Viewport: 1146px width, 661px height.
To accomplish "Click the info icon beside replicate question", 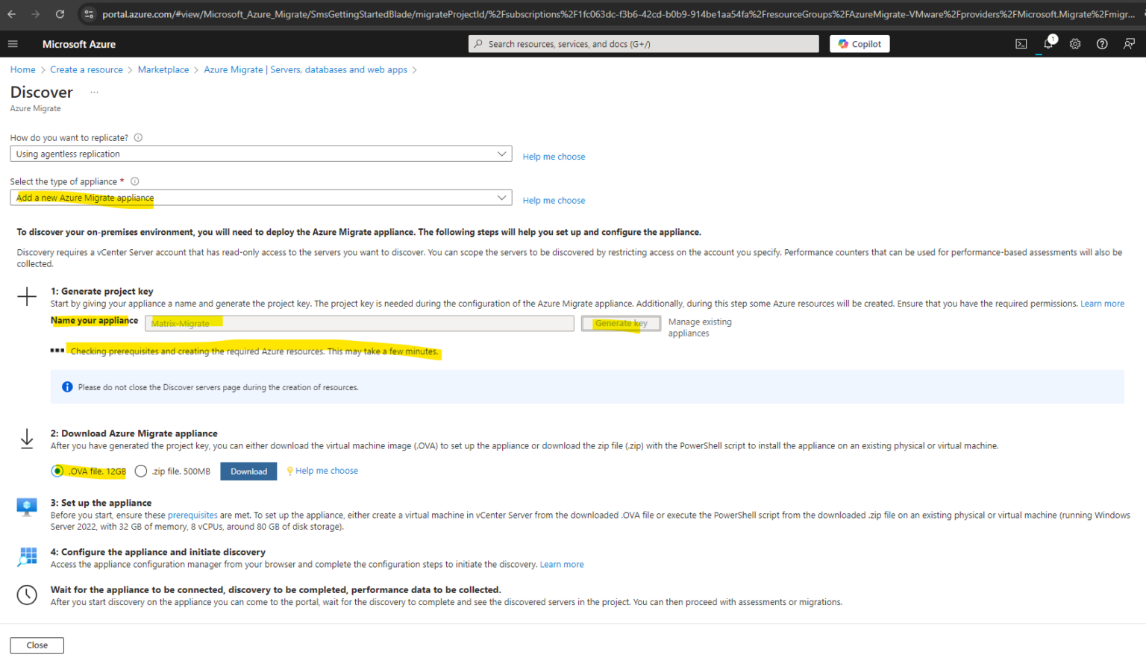I will (138, 137).
